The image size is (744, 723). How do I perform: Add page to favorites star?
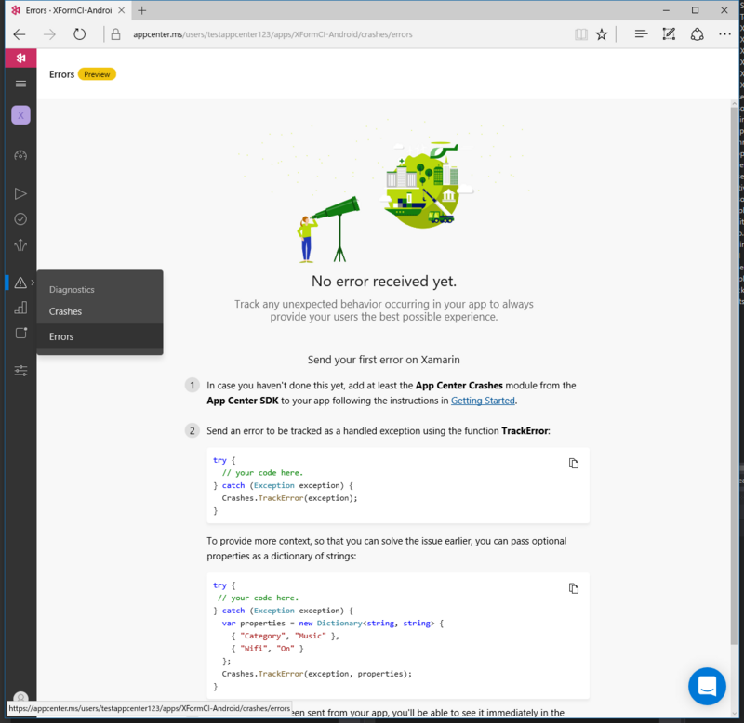(x=602, y=34)
